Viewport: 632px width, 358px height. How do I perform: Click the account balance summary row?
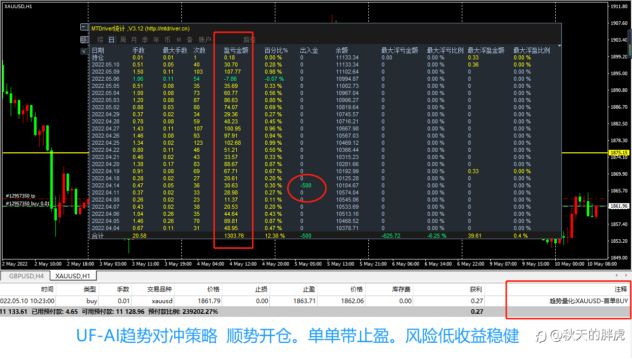click(315, 311)
